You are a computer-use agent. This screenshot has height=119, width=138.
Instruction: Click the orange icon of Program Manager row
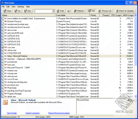pyautogui.click(x=6, y=94)
